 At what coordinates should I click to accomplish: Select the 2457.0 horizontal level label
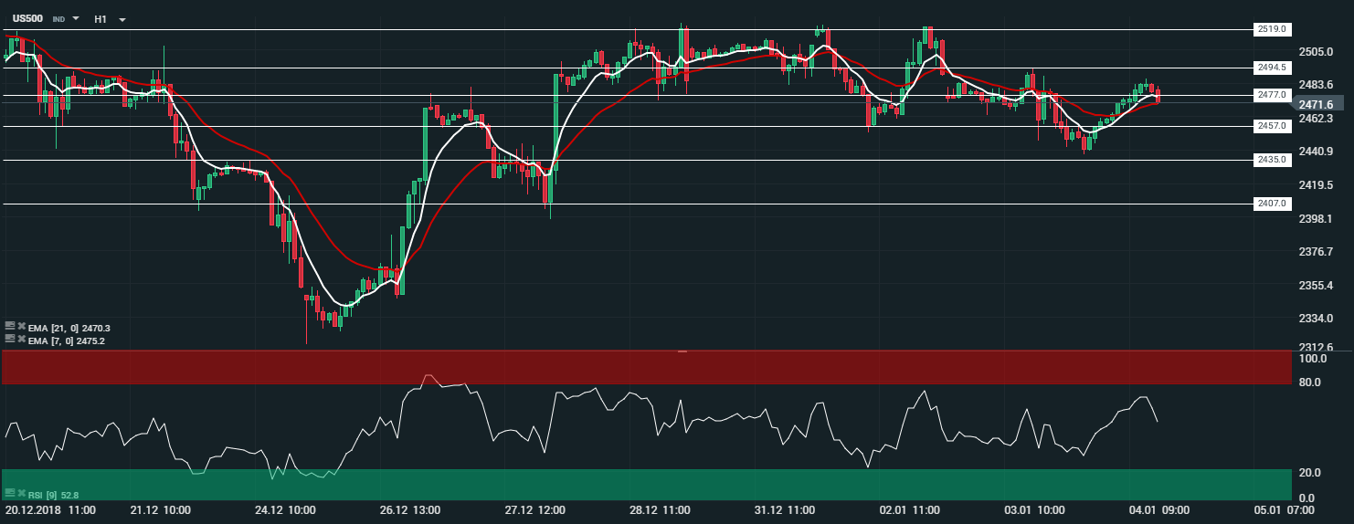click(1272, 126)
